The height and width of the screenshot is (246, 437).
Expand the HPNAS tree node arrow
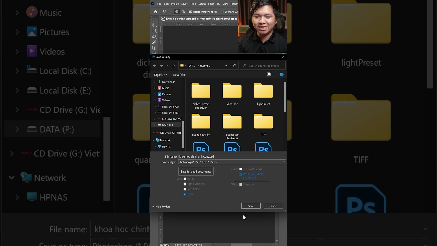coord(155,147)
